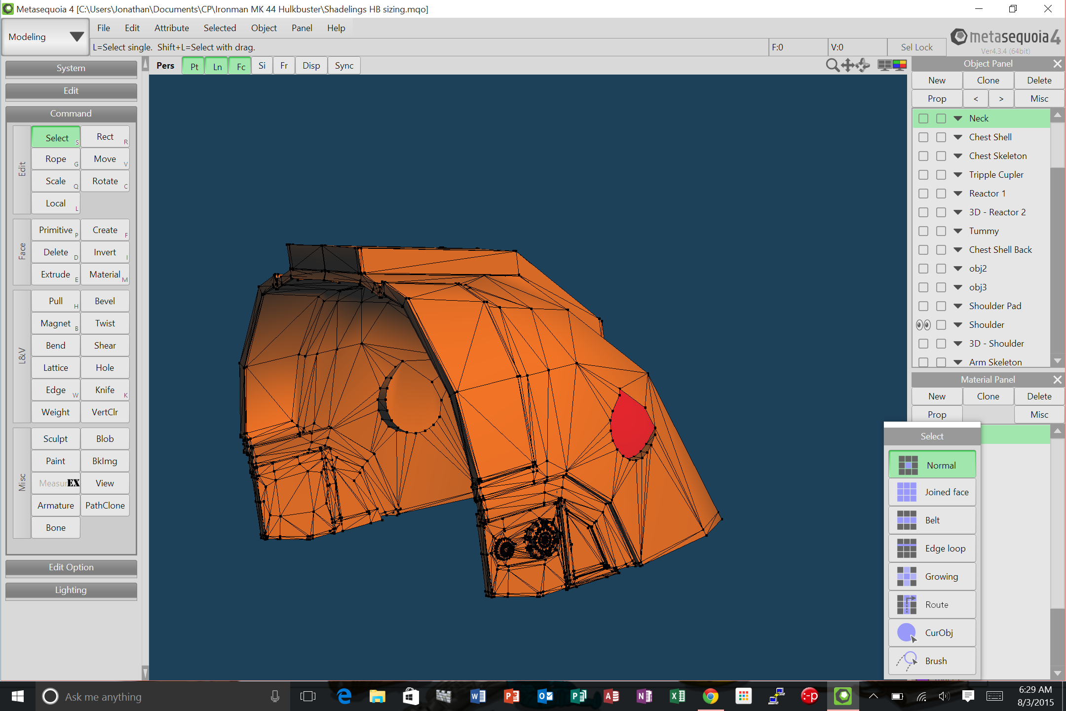Choose Belt selection mode

click(x=932, y=520)
